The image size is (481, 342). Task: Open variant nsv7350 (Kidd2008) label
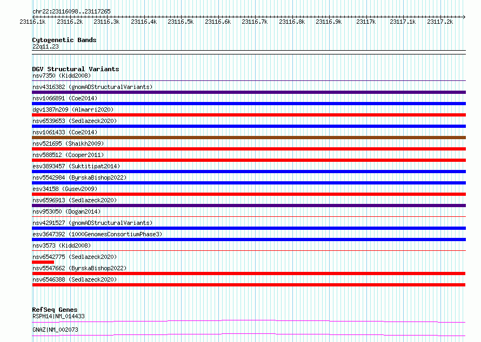62,76
